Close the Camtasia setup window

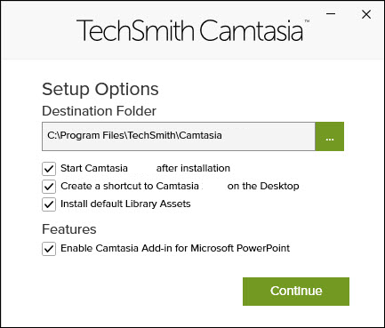click(366, 14)
